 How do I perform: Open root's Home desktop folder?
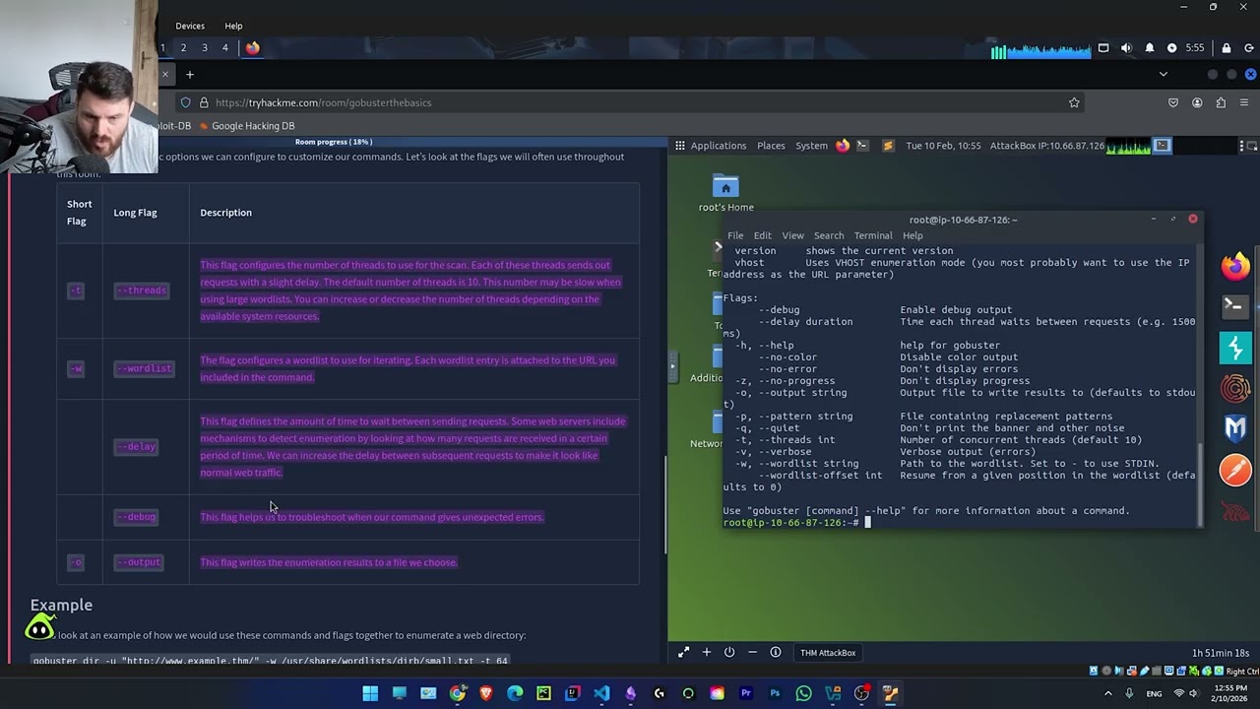click(725, 193)
